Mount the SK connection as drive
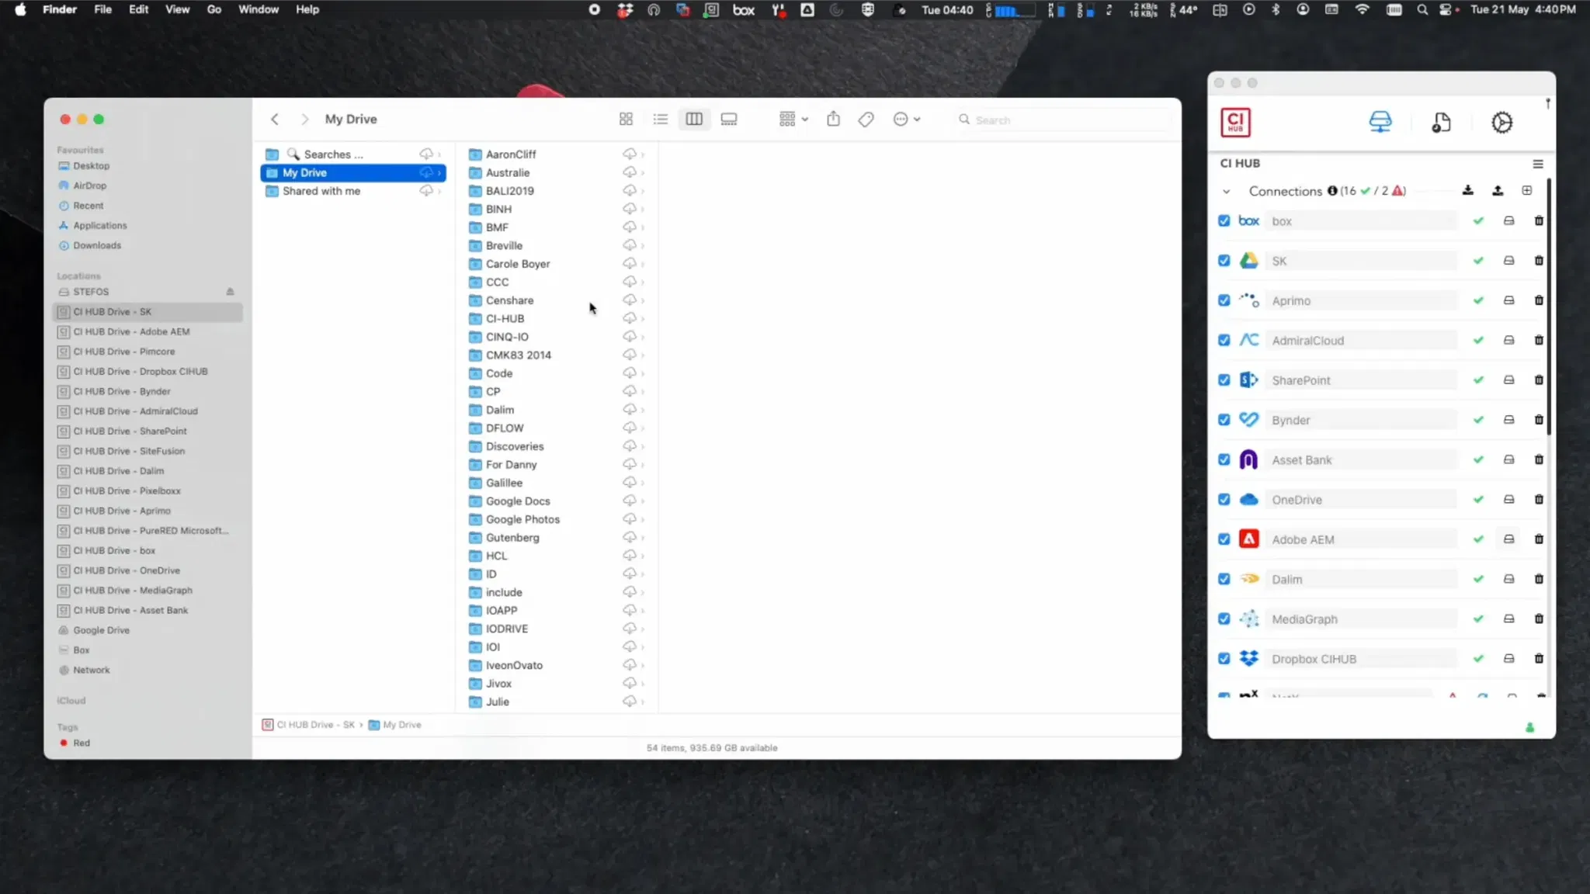This screenshot has width=1590, height=894. (1508, 261)
